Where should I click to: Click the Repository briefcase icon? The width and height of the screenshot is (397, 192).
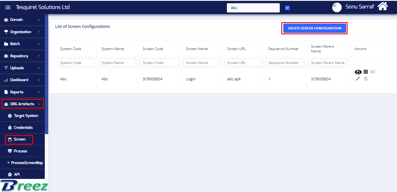point(6,56)
